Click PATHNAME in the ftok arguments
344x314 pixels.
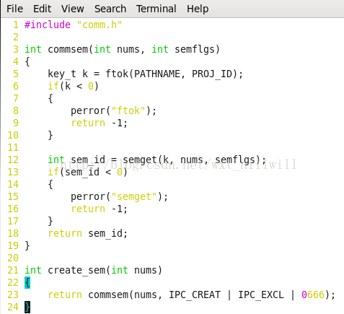(x=157, y=74)
